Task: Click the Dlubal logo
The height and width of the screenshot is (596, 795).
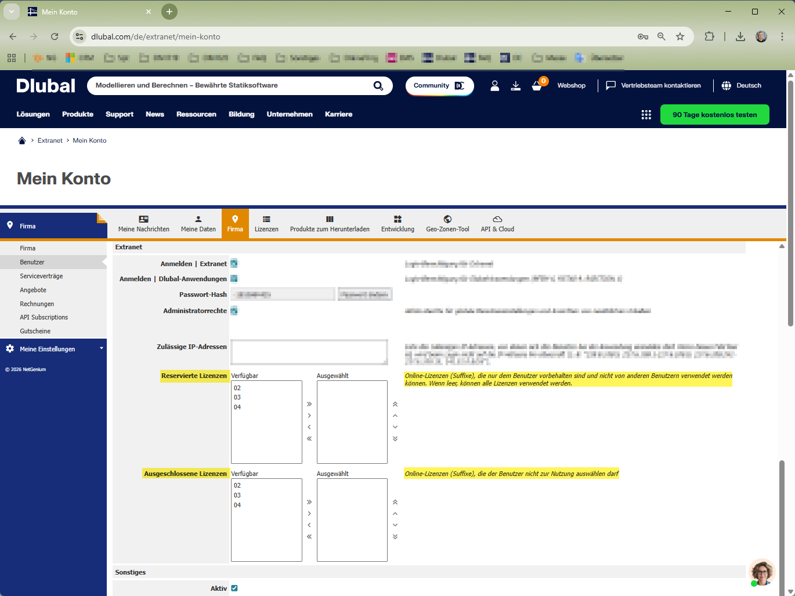Action: point(46,86)
